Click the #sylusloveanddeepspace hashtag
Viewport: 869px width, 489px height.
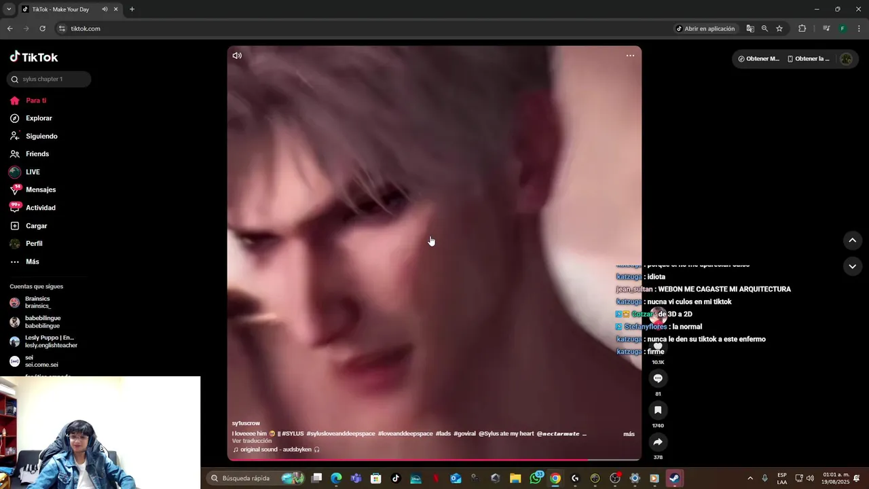340,433
